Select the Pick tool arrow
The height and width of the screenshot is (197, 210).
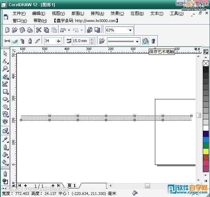[5, 53]
